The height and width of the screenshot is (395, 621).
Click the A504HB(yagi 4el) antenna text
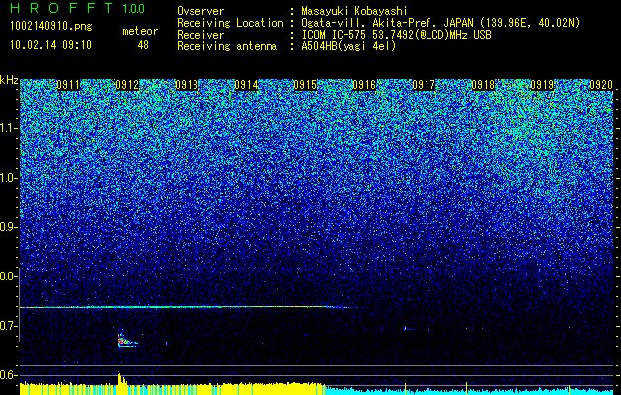coord(349,46)
